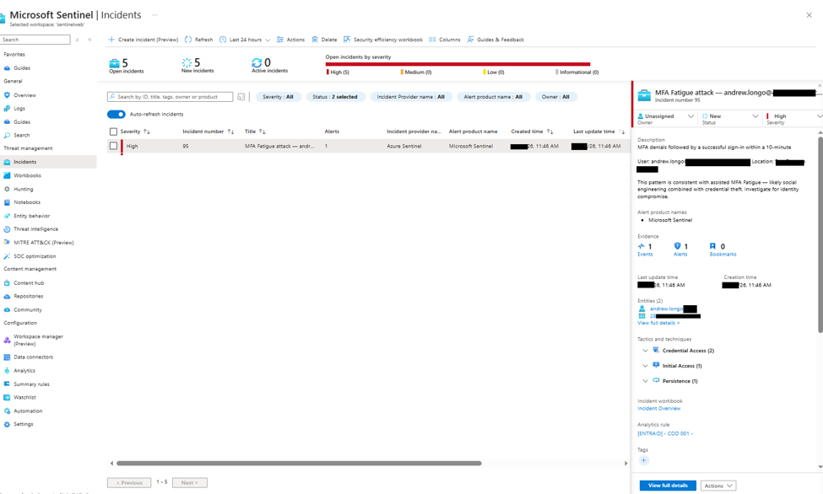Image resolution: width=823 pixels, height=494 pixels.
Task: Sort by Severity column header
Action: click(135, 132)
